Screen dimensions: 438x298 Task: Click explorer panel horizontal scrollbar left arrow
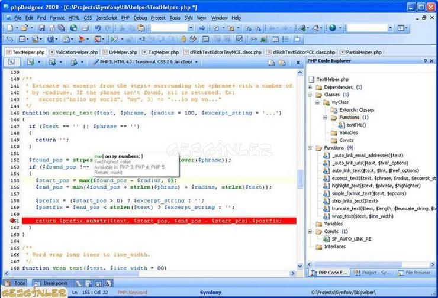(x=310, y=264)
